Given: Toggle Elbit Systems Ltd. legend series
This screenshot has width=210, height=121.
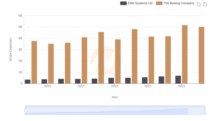Looking at the screenshot, I should 137,3.
